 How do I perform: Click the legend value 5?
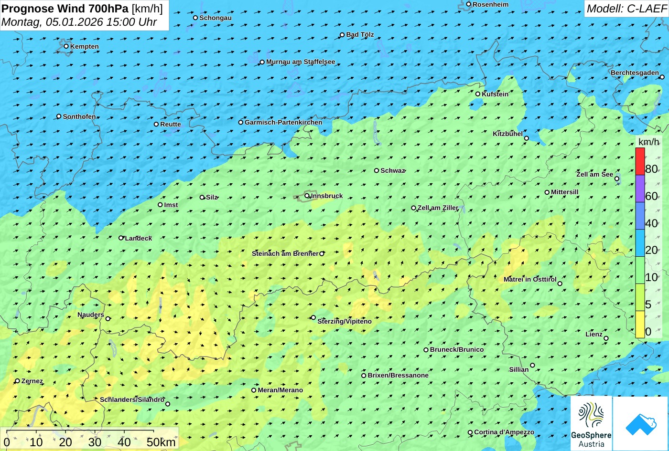(x=648, y=304)
